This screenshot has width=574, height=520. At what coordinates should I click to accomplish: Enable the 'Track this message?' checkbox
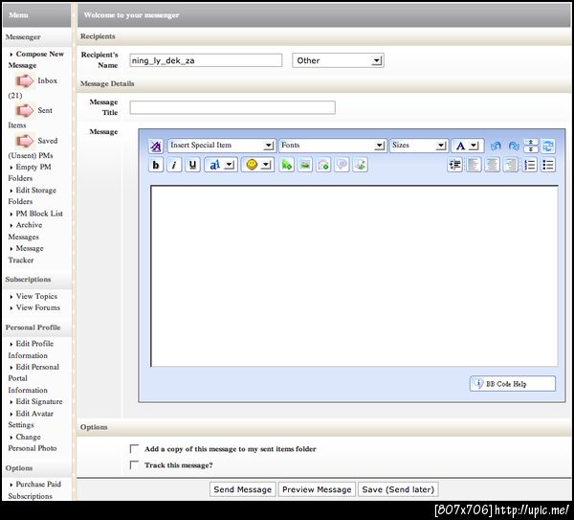tap(134, 464)
